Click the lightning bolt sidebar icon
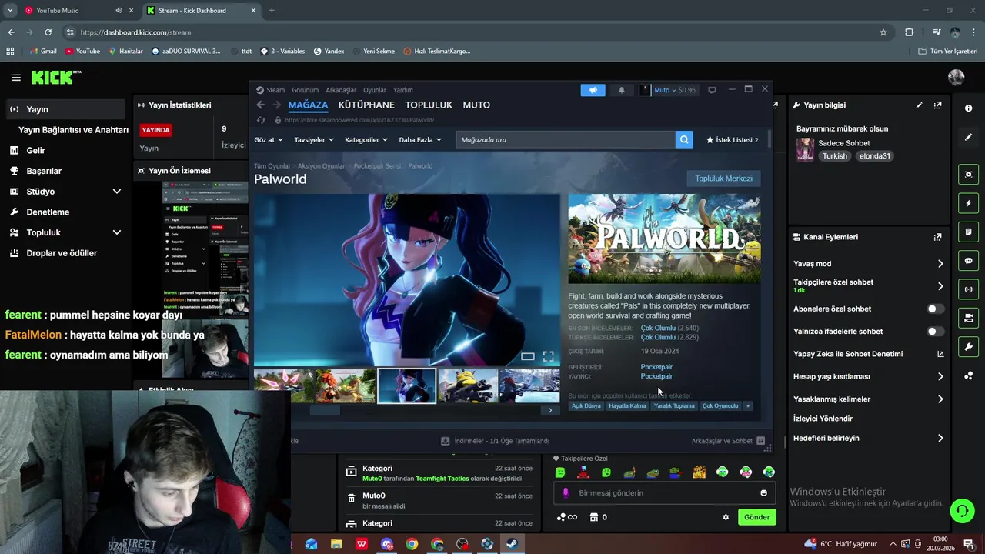The height and width of the screenshot is (554, 985). click(968, 203)
